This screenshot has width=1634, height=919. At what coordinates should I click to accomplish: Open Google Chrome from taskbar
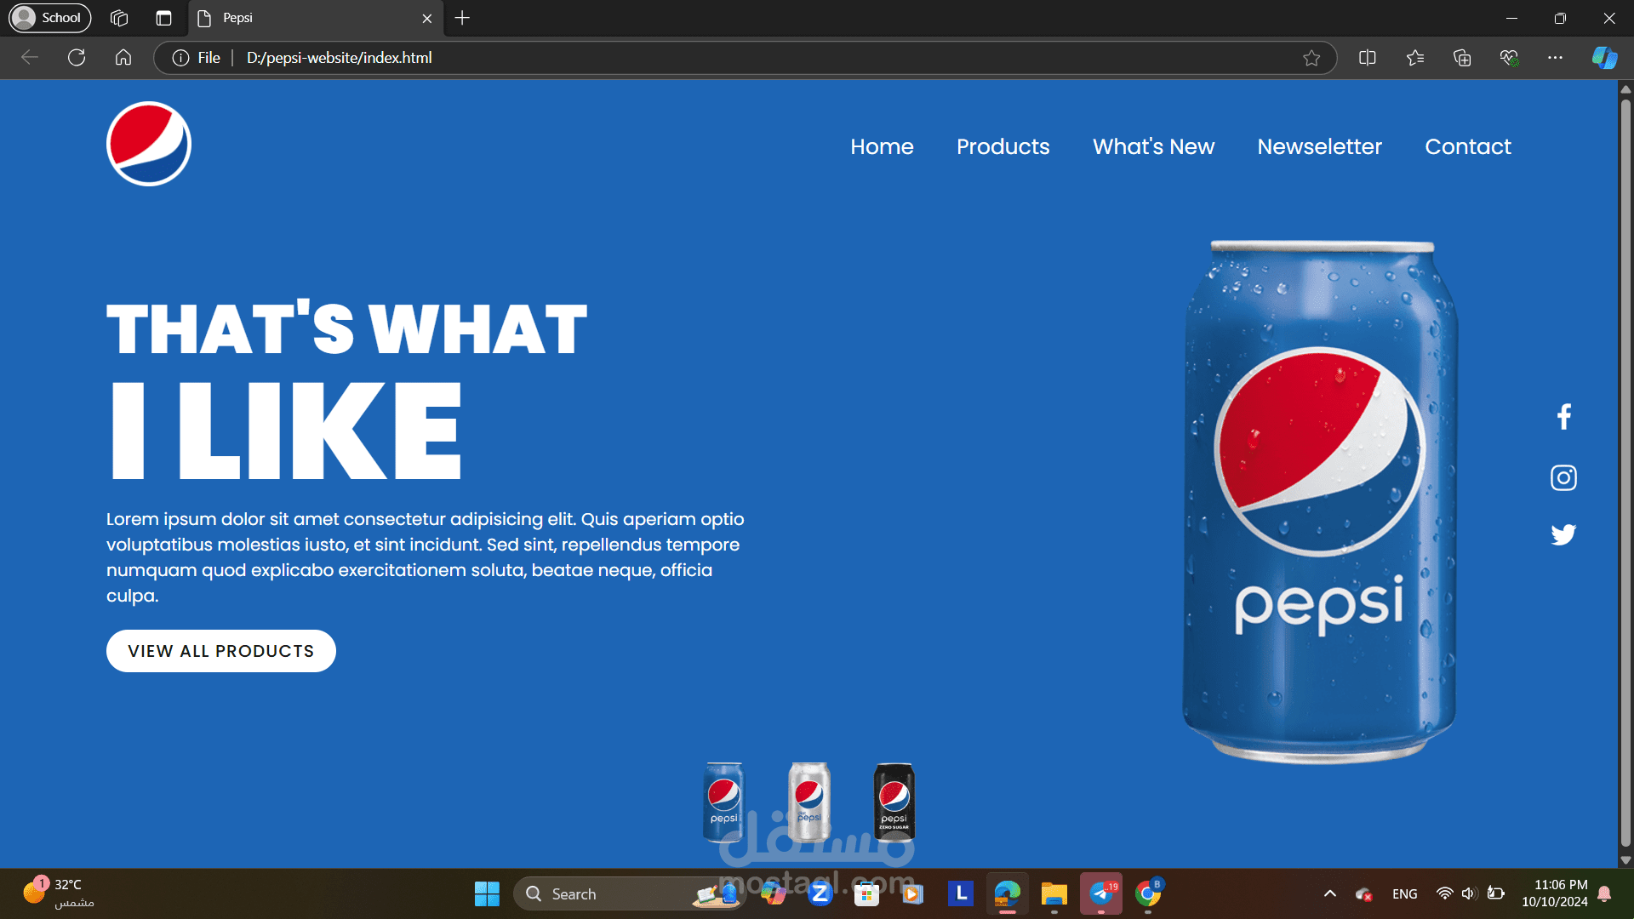click(1148, 894)
